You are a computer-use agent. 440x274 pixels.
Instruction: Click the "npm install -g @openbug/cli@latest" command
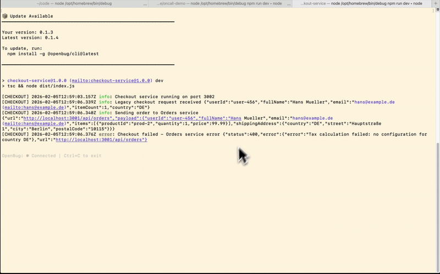53,54
